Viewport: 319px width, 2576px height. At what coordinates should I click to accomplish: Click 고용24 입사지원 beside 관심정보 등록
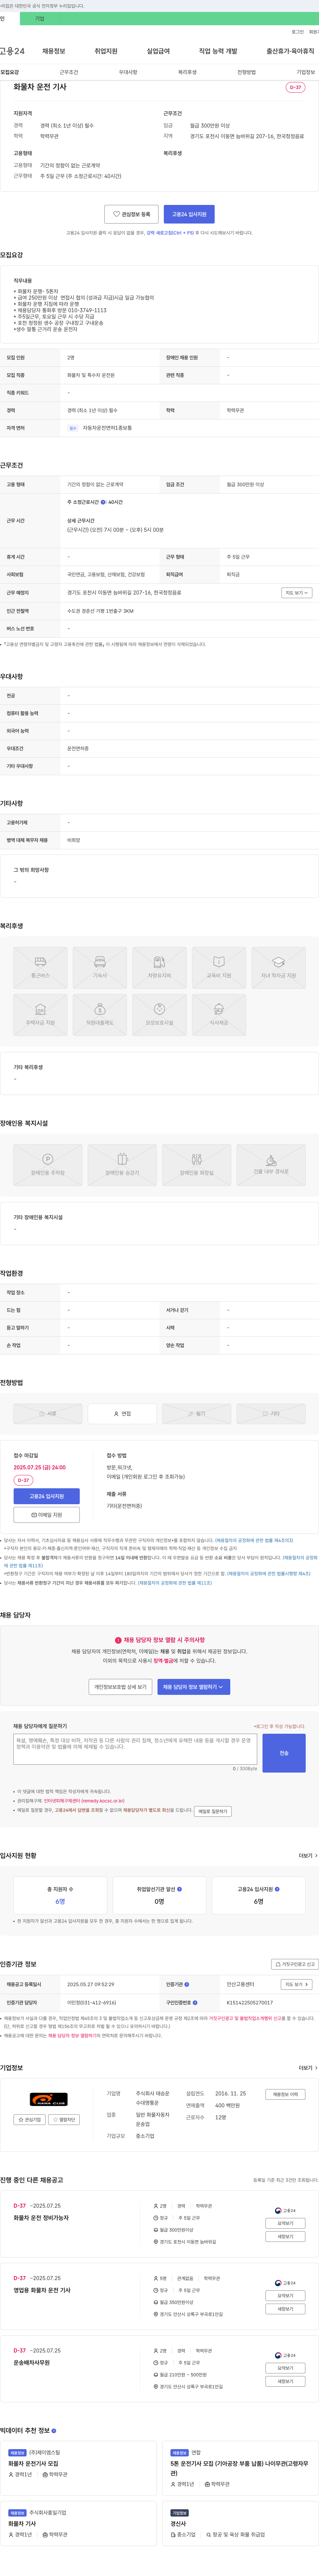[x=189, y=214]
